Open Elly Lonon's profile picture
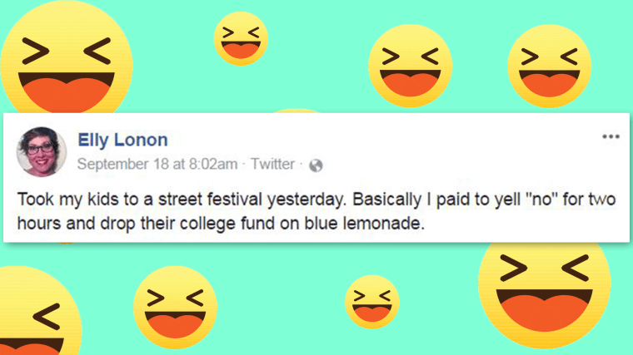633x355 pixels. [41, 151]
